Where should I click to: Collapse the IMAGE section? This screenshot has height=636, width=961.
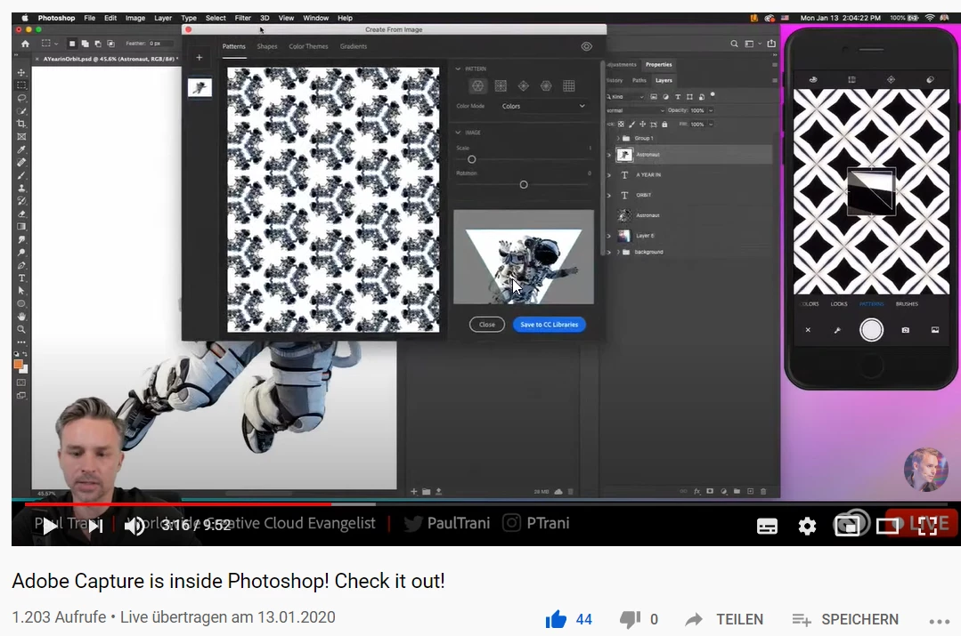click(x=458, y=133)
